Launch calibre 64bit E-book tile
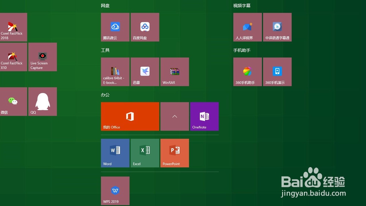This screenshot has height=206, width=366. pyautogui.click(x=115, y=72)
